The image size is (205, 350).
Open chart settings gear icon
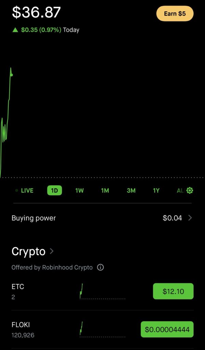(x=190, y=190)
